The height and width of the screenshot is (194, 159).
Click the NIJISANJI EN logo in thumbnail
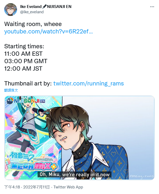[26, 101]
